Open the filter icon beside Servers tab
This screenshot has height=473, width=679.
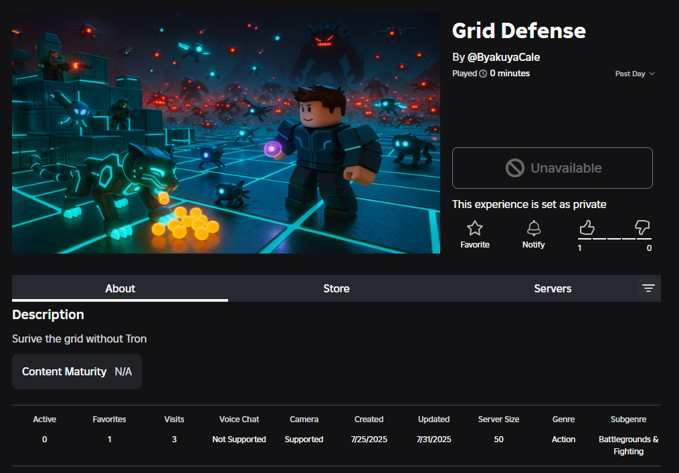tap(648, 288)
